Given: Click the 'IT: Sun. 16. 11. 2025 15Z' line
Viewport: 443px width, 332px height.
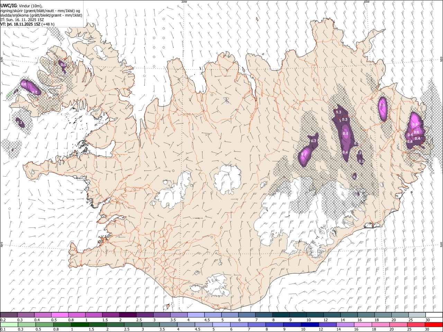Looking at the screenshot, I should (x=22, y=20).
